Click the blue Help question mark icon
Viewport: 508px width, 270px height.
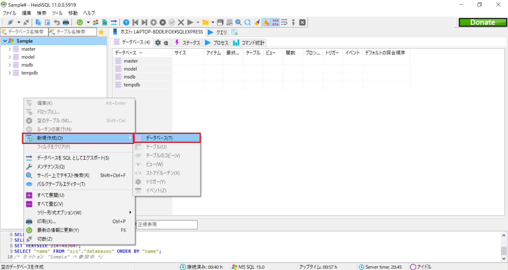coord(126,22)
